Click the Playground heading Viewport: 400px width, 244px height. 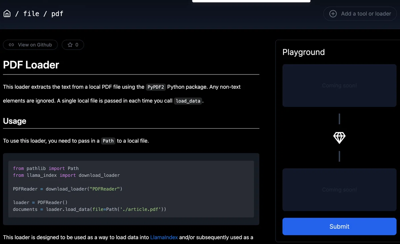pos(304,52)
